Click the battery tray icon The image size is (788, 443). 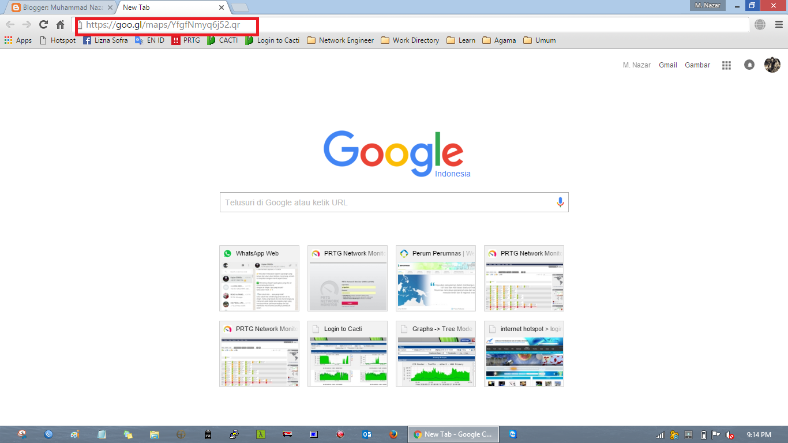click(703, 434)
